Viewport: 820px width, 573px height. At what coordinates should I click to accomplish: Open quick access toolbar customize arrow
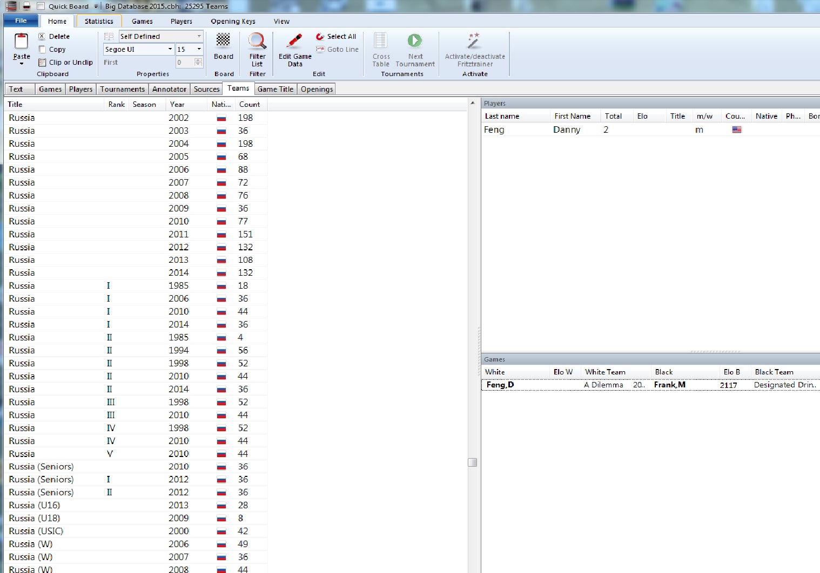[96, 6]
